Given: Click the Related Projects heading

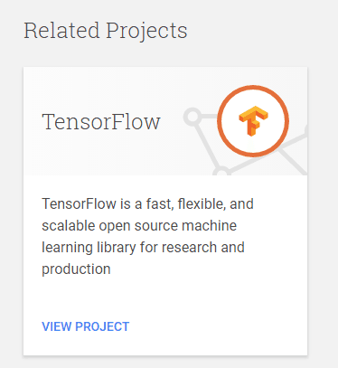Looking at the screenshot, I should pos(106,31).
